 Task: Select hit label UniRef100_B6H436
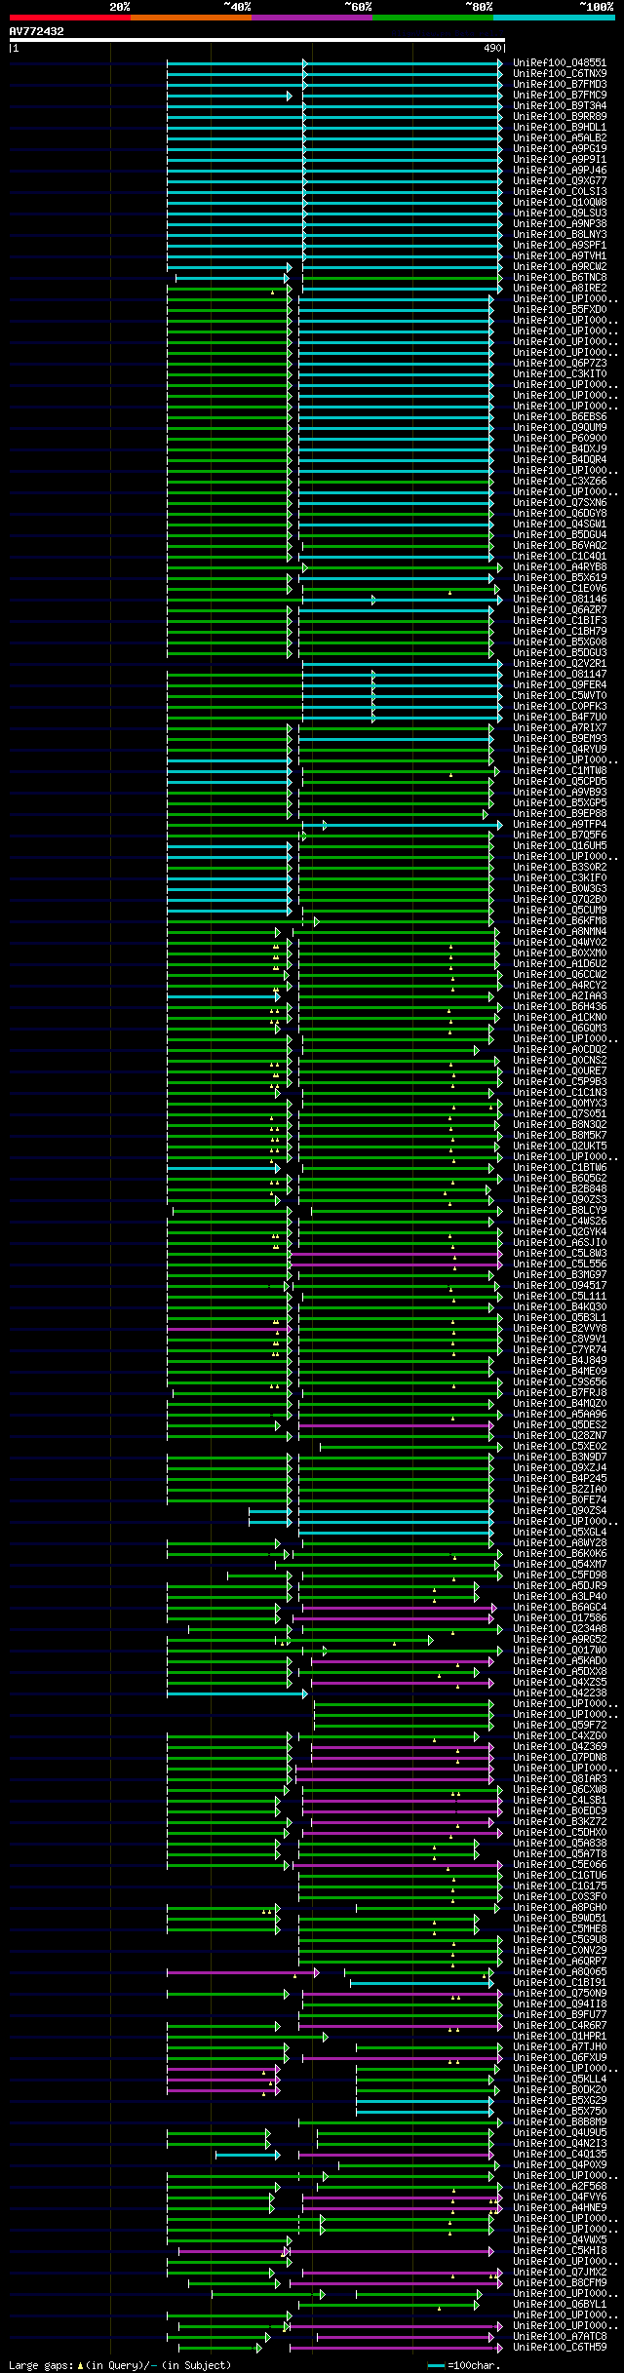(x=560, y=1006)
